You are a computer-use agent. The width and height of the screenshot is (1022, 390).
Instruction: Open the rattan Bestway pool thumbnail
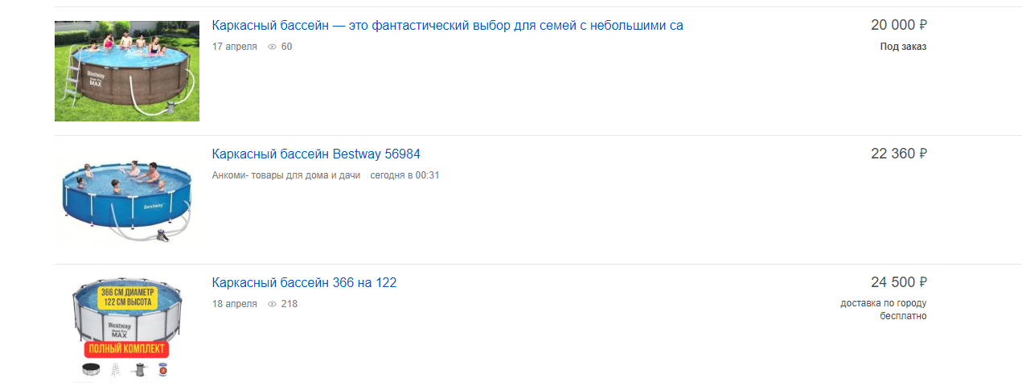(127, 71)
